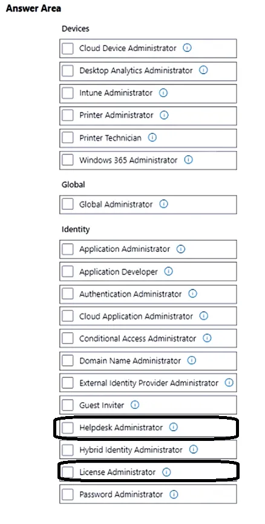
Task: Click info icon beside Cloud Device Administrator
Action: [188, 48]
